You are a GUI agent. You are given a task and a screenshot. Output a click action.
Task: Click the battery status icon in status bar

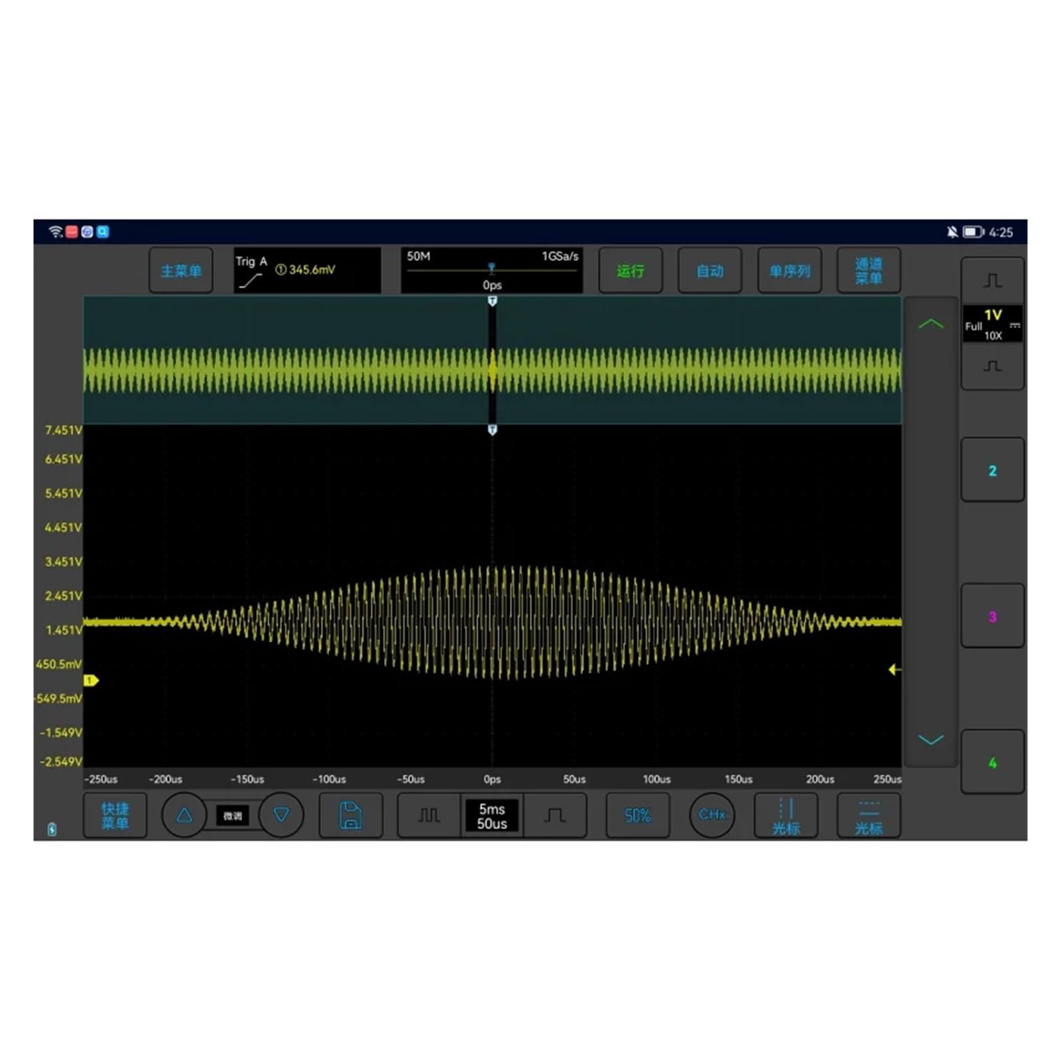973,232
